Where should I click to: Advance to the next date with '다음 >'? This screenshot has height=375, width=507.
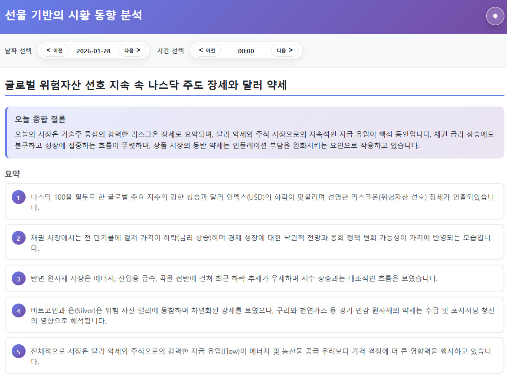tap(132, 50)
